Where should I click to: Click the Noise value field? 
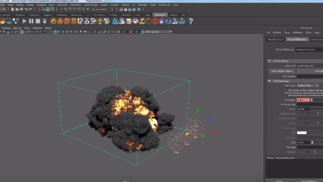[x=303, y=109]
